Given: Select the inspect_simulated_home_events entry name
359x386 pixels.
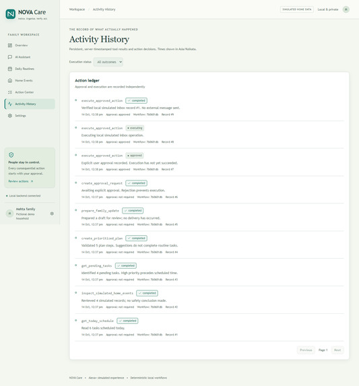Looking at the screenshot, I should [x=107, y=294].
